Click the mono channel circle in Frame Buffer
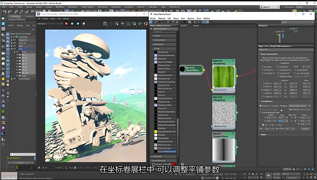The height and width of the screenshot is (180, 317). pyautogui.click(x=84, y=24)
